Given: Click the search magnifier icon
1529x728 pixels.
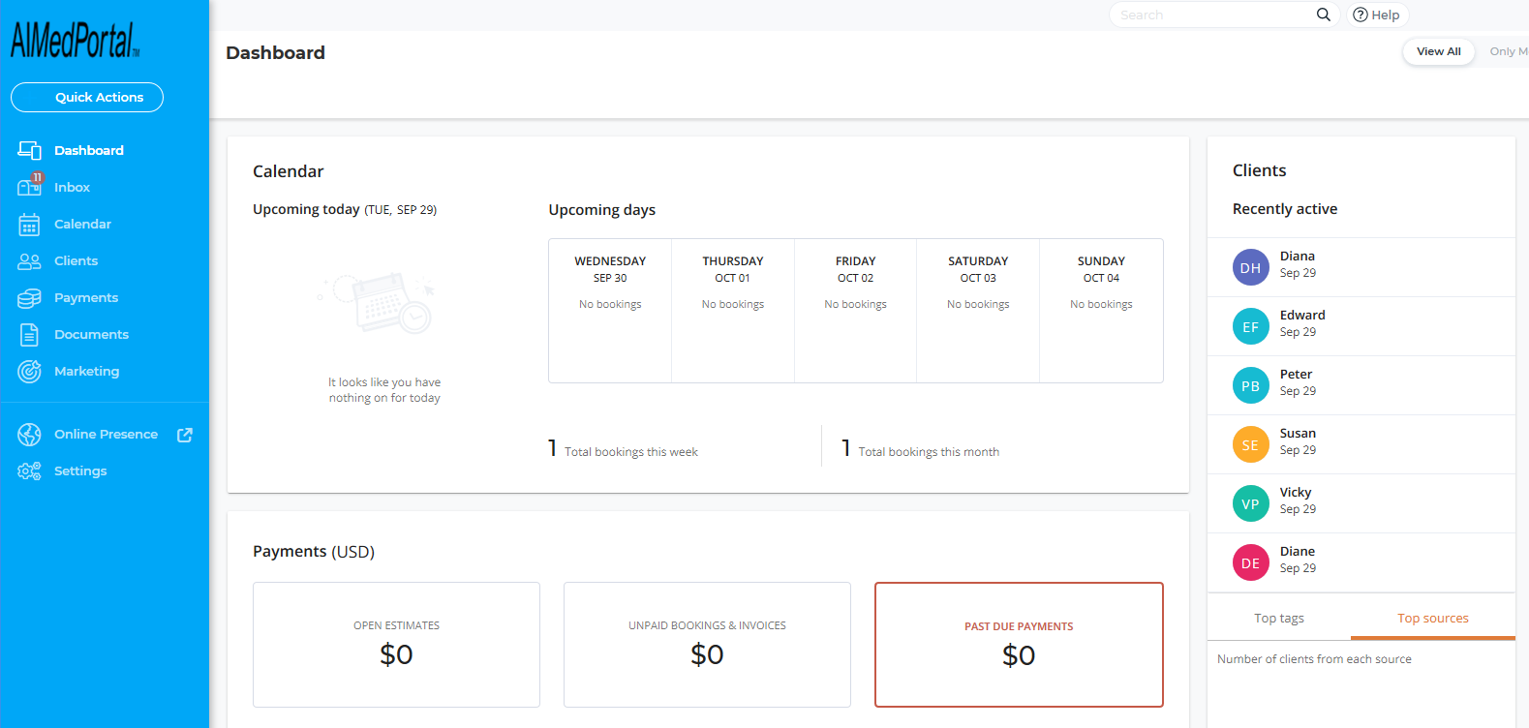Looking at the screenshot, I should pyautogui.click(x=1323, y=15).
